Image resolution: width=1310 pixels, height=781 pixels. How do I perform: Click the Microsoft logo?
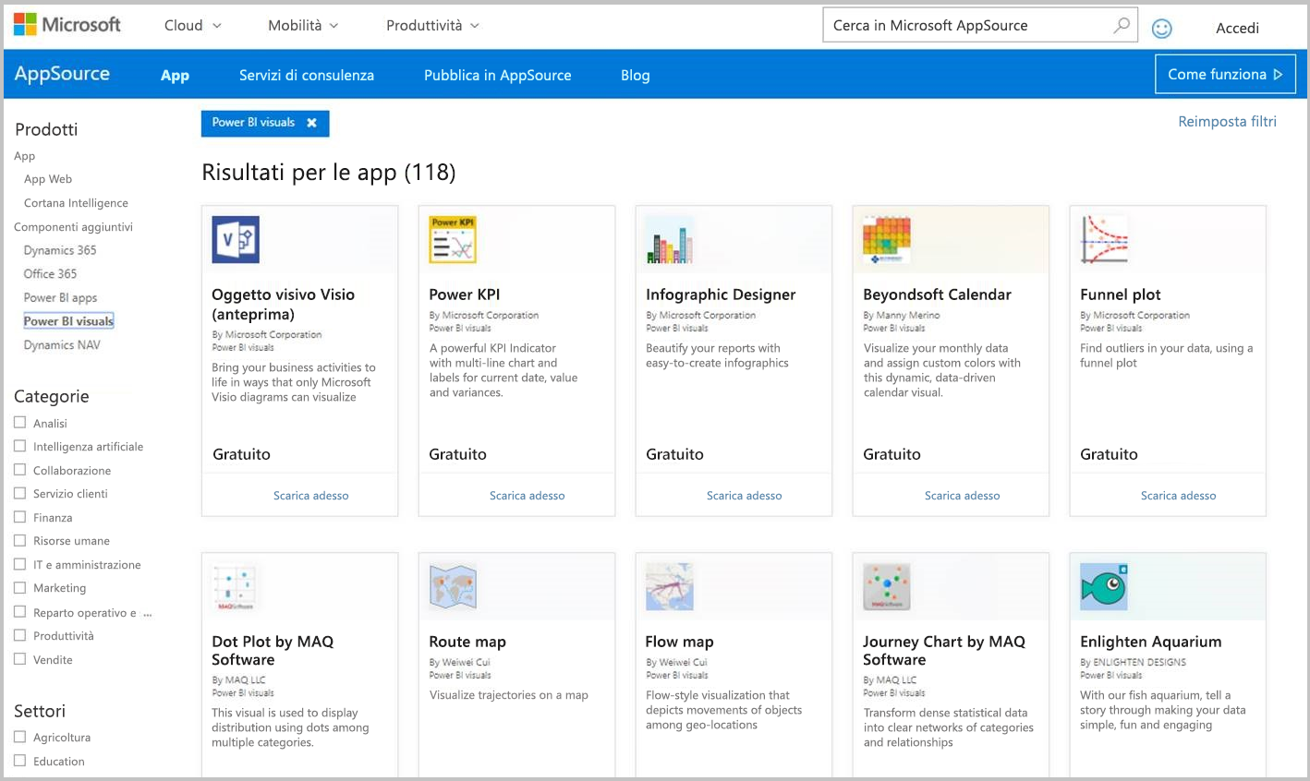point(67,25)
